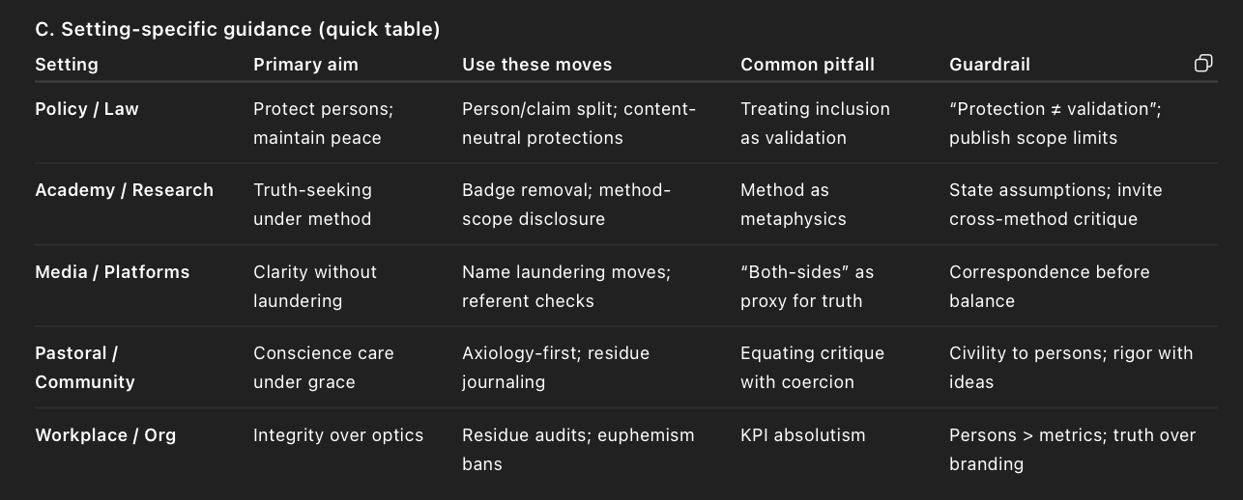Select the 'Pastoral / Community' row label

click(85, 368)
